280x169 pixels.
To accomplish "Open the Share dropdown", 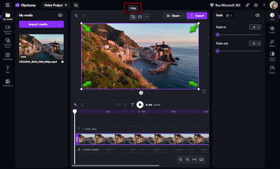I will pyautogui.click(x=174, y=16).
